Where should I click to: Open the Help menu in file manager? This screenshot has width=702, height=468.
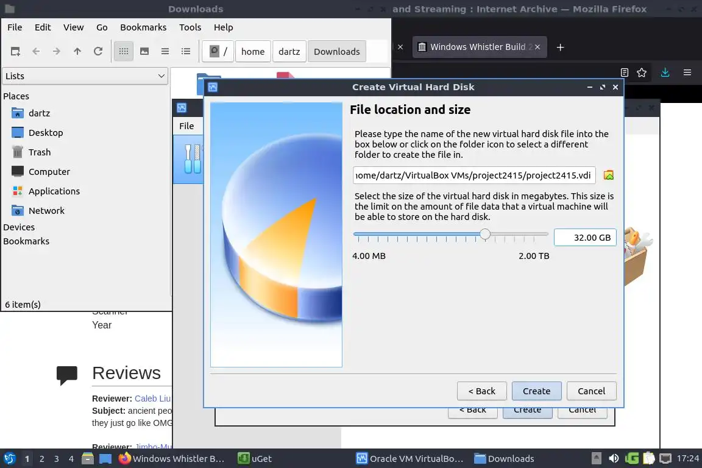[224, 27]
